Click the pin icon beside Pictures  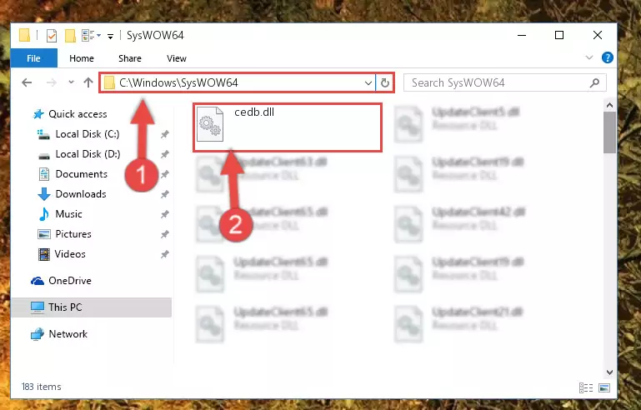click(165, 234)
